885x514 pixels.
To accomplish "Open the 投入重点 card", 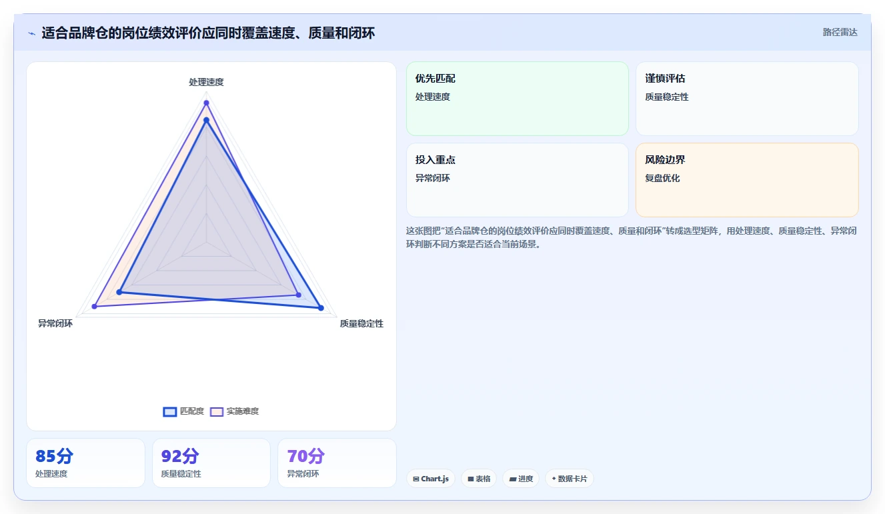I will tap(518, 180).
